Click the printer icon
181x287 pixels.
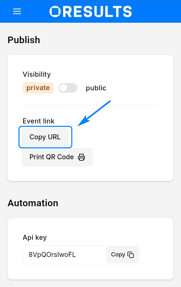point(81,157)
